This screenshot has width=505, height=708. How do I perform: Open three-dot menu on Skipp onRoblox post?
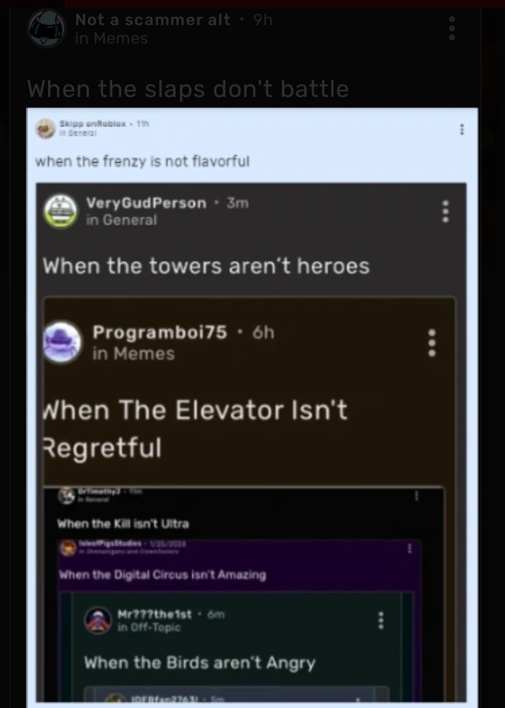(462, 130)
